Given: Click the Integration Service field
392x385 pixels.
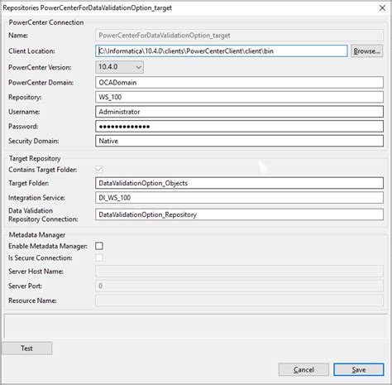Looking at the screenshot, I should 239,198.
